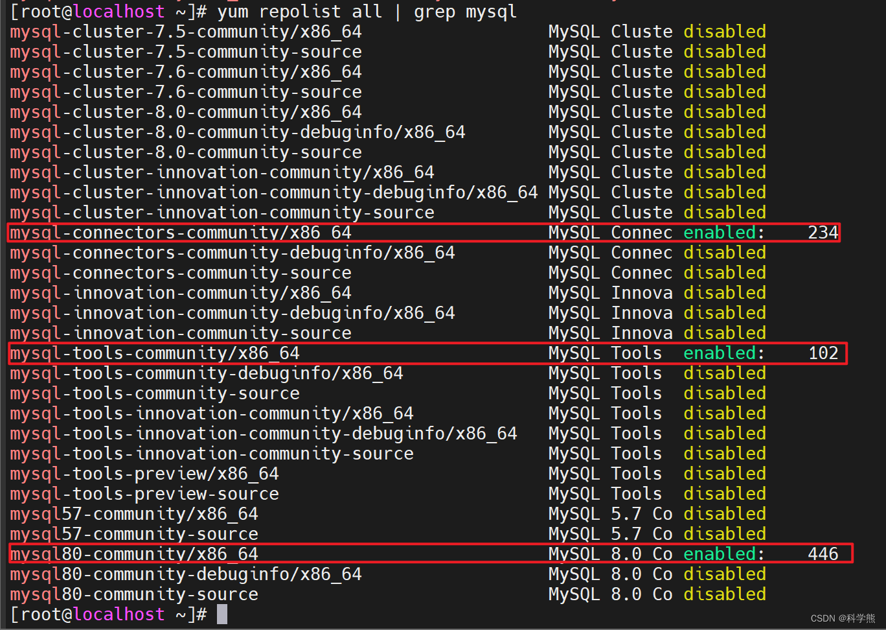The image size is (886, 630).
Task: Click 'mysql-cluster-8.0-community-source' entry
Action: click(x=186, y=152)
